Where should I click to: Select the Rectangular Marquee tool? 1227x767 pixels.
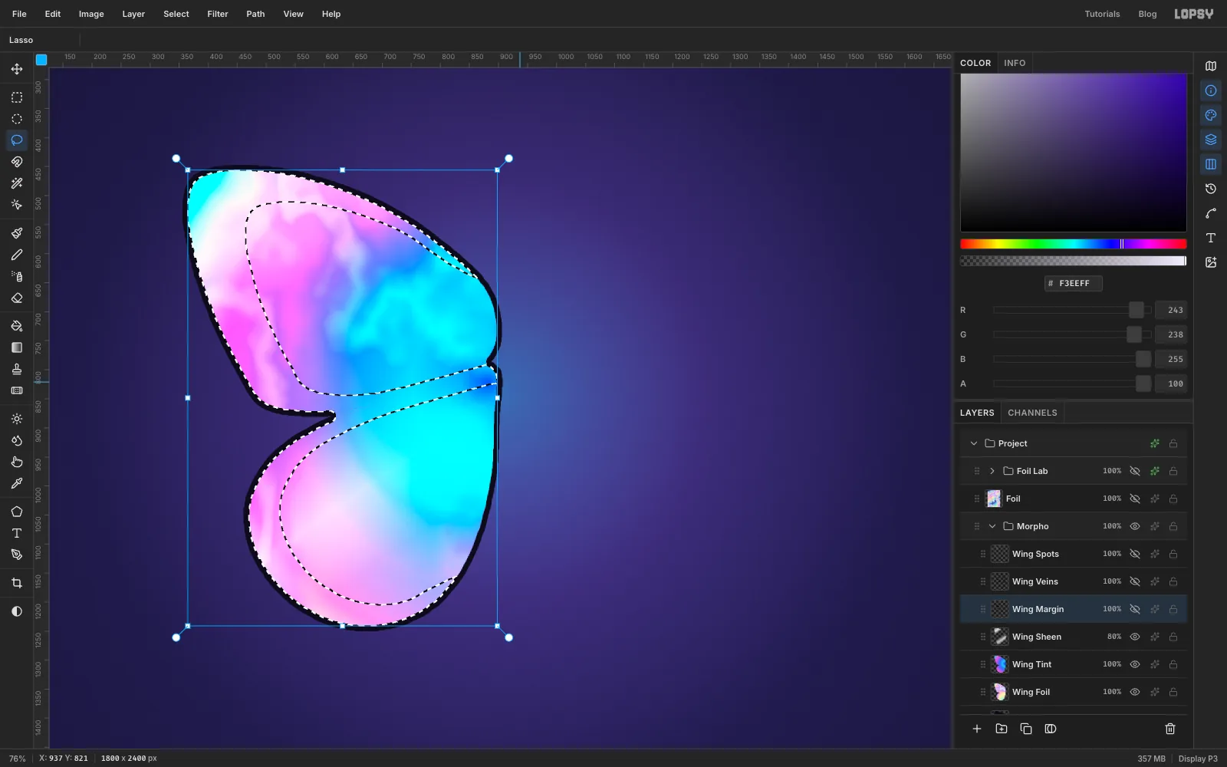[17, 97]
